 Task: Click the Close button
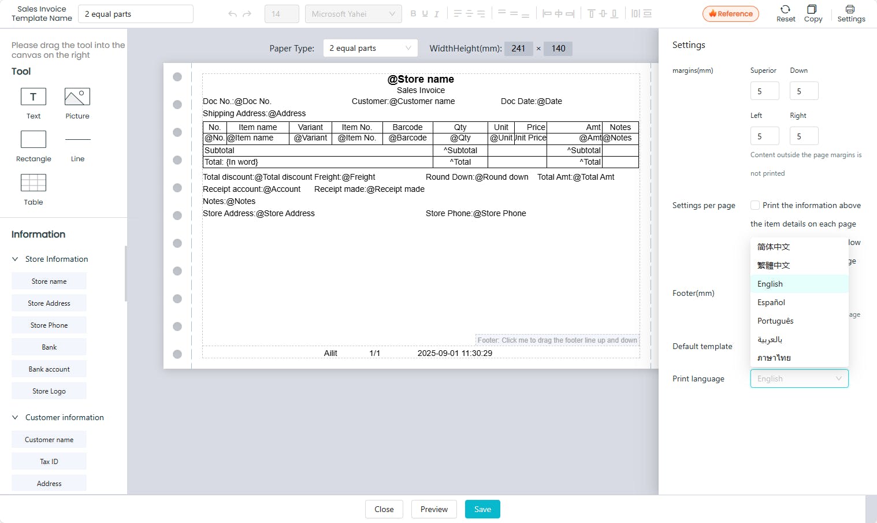click(384, 509)
